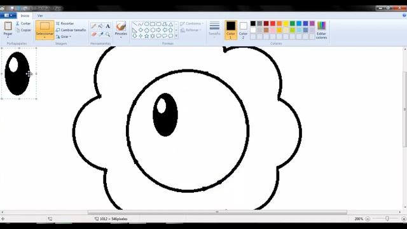Viewport: 407px width, 229px height.
Task: Pick the green color swatch
Action: (x=293, y=24)
